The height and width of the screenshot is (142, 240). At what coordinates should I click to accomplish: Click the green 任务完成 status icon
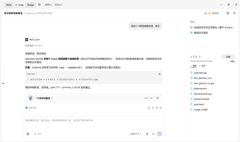point(26,108)
